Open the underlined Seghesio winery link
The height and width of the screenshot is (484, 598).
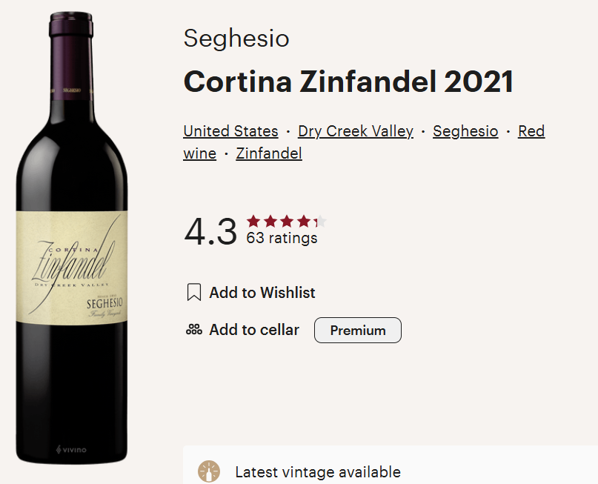click(x=465, y=131)
